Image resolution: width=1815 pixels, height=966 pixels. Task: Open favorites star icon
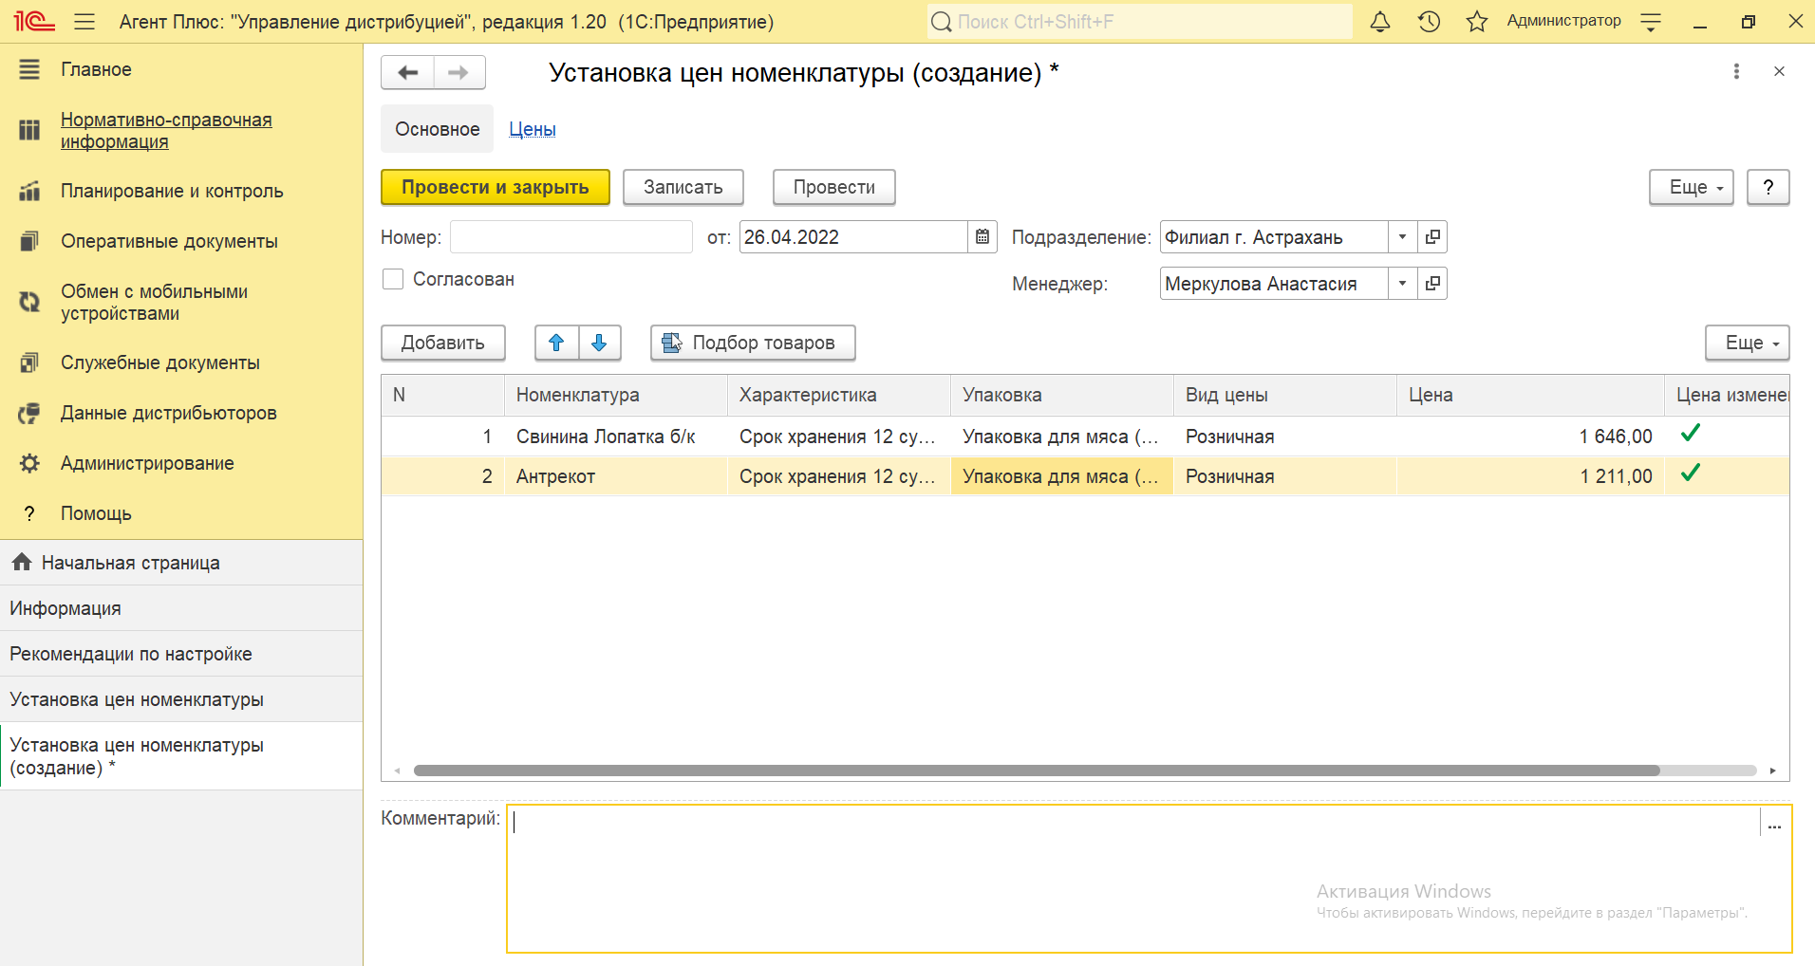click(x=1476, y=22)
